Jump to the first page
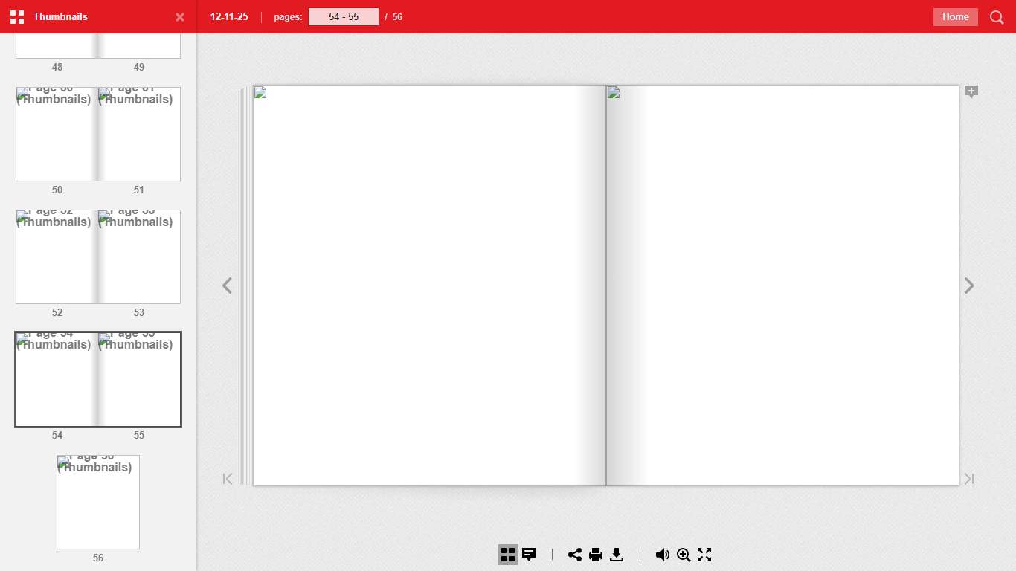 coord(228,479)
